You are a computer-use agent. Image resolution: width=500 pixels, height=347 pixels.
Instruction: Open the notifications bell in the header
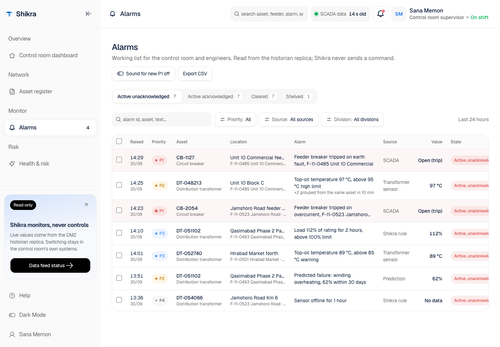381,14
